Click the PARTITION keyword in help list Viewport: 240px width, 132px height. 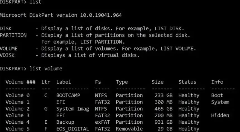tap(13, 35)
